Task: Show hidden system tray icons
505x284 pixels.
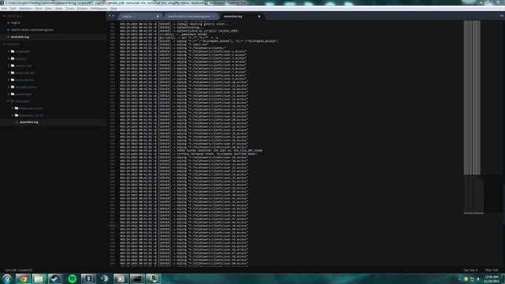Action: (459, 279)
